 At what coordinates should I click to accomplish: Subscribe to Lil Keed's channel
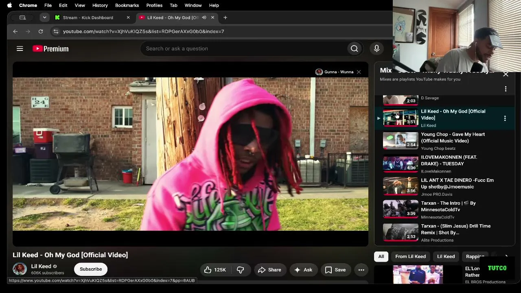[x=91, y=269]
